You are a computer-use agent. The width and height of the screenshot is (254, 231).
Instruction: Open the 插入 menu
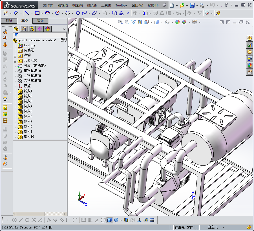92,5
